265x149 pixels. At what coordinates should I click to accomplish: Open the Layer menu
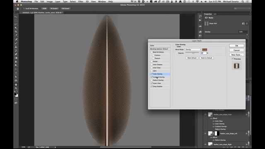pyautogui.click(x=58, y=2)
